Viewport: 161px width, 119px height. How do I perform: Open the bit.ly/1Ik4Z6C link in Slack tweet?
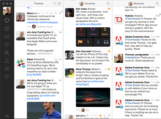tap(34, 75)
